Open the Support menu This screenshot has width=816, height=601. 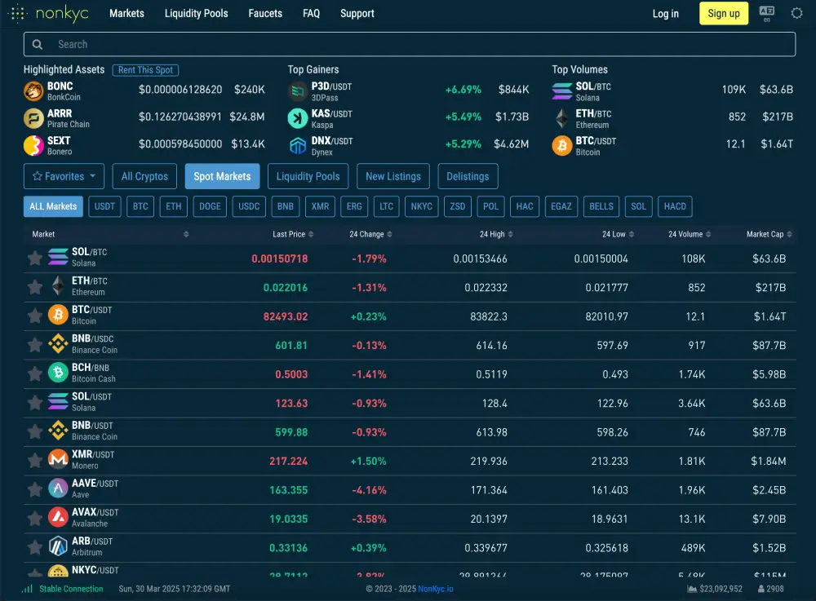click(357, 14)
